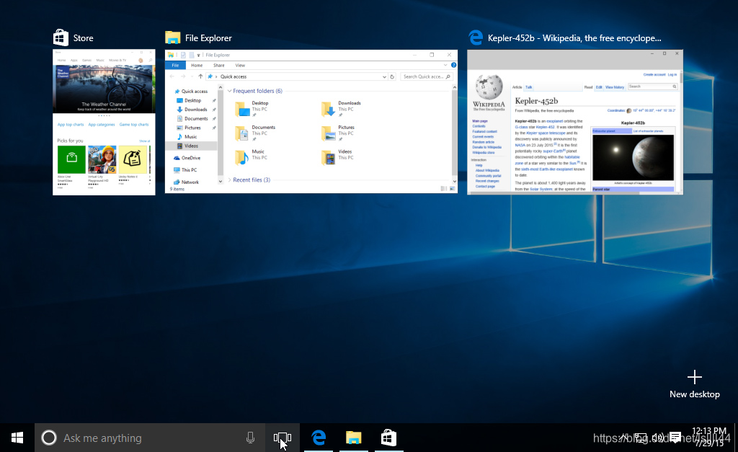The height and width of the screenshot is (452, 738).
Task: Select the Kepler-452b Edge window thumbnail
Action: click(x=574, y=123)
